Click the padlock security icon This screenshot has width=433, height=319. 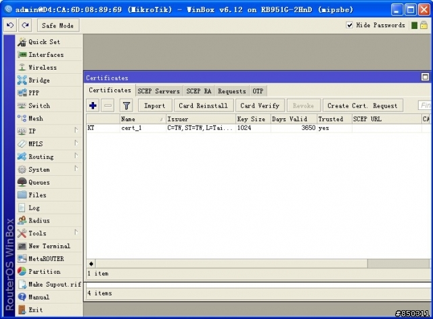(x=424, y=25)
